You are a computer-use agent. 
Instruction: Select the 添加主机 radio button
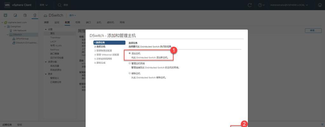point(130,53)
